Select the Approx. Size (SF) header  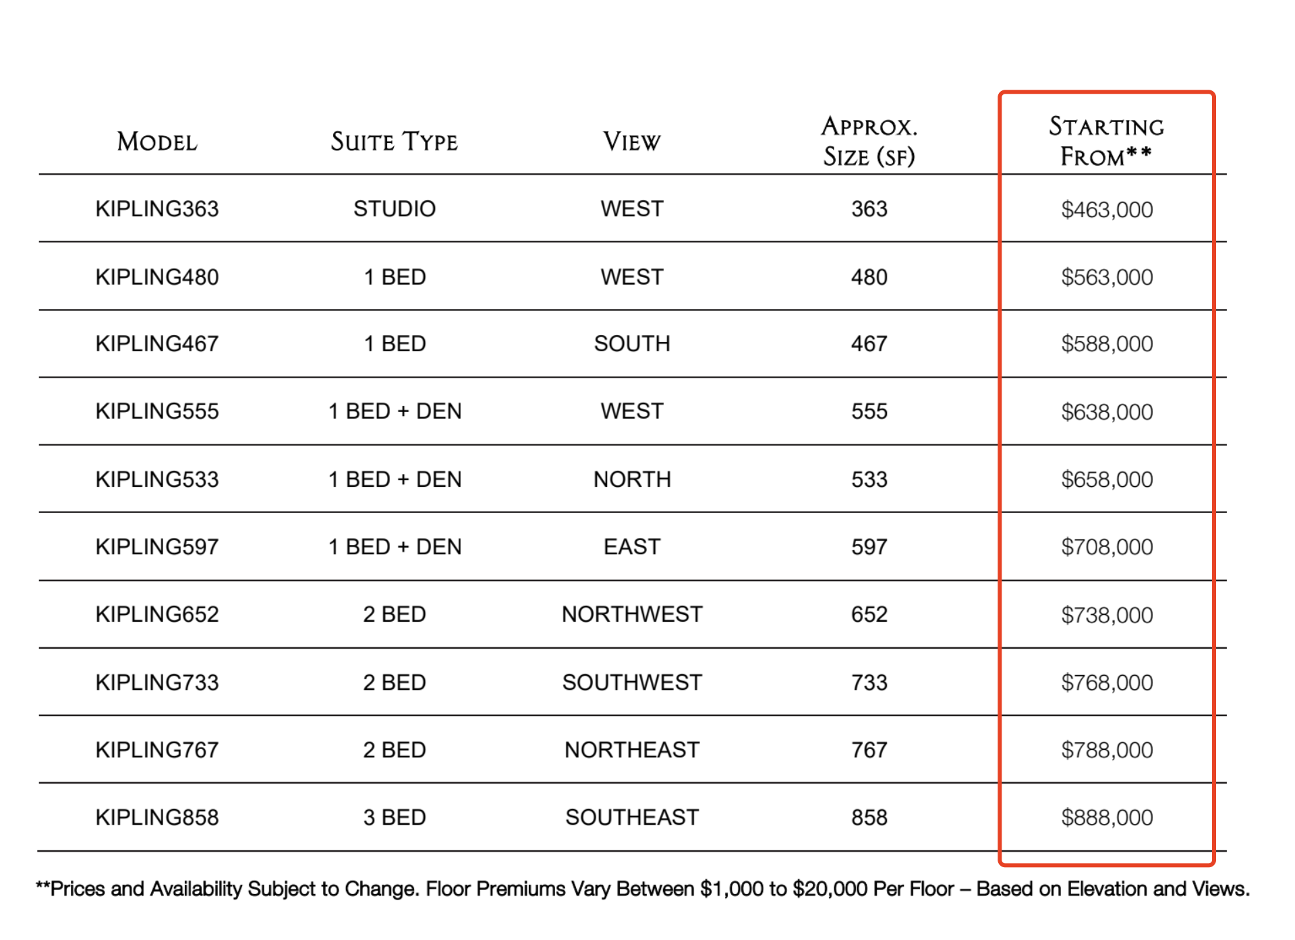click(869, 141)
